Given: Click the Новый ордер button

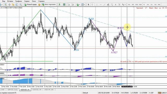Looking at the screenshot, I should coord(30,4).
